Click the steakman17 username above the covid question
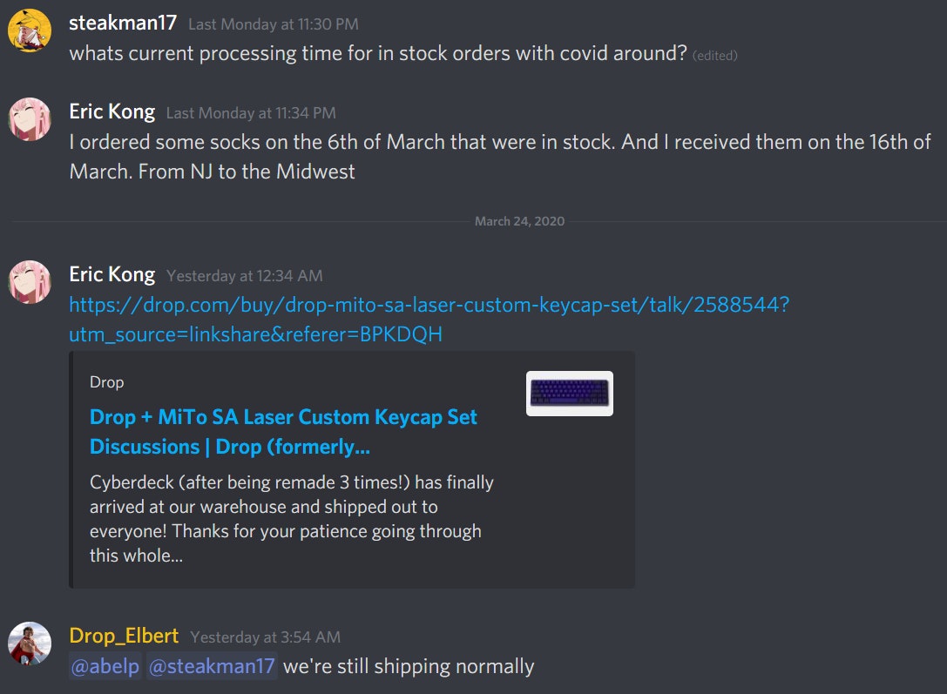The height and width of the screenshot is (694, 947). (123, 24)
